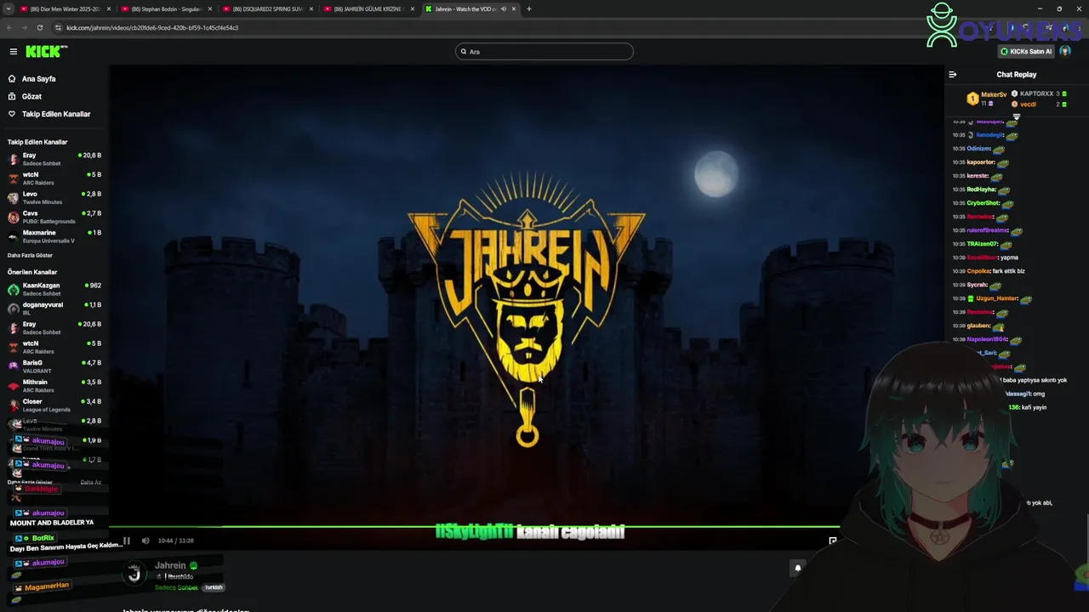Click KICKs Satın Al button
Image resolution: width=1089 pixels, height=612 pixels.
[1026, 52]
